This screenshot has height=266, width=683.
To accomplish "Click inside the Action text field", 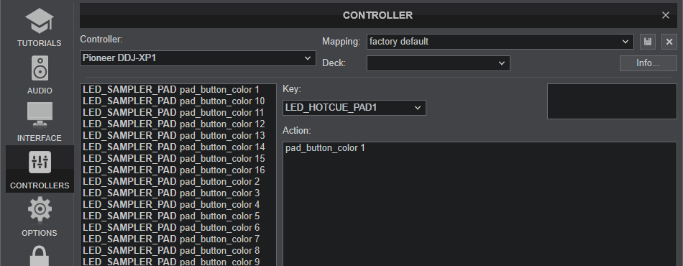I will click(480, 203).
